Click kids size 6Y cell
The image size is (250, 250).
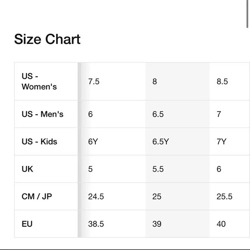click(113, 141)
